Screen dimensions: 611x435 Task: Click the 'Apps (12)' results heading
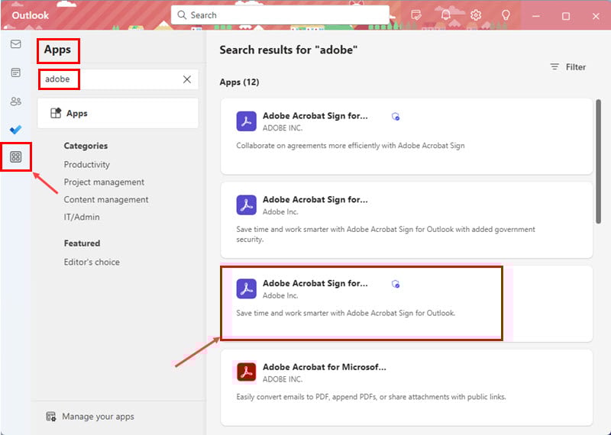click(x=239, y=82)
